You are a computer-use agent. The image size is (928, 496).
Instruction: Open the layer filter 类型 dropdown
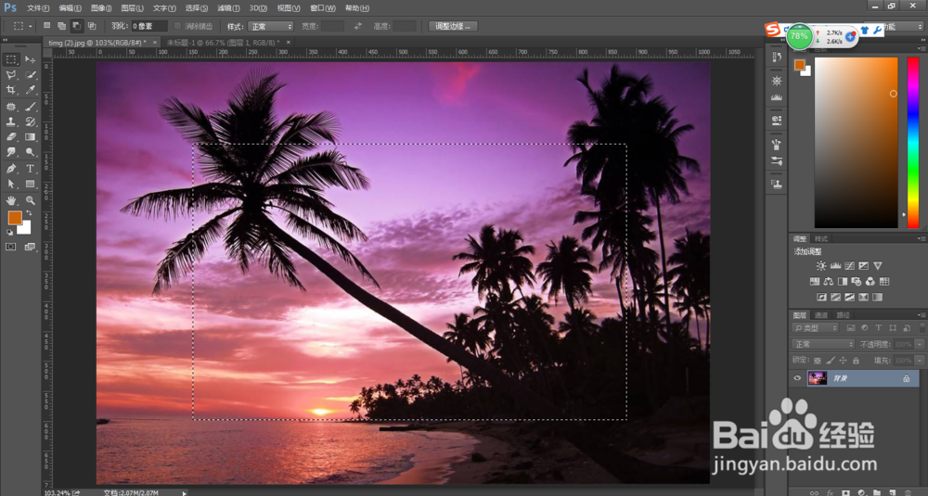point(816,327)
